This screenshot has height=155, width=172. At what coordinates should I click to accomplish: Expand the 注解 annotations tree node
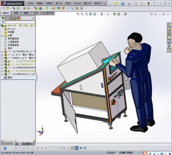tap(2, 36)
